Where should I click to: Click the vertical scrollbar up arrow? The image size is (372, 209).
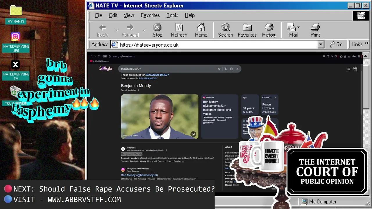366,56
